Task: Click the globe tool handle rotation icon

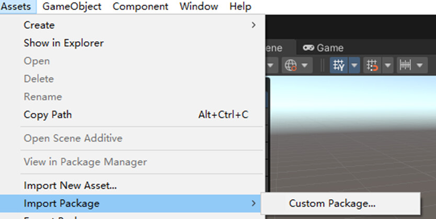Action: [x=291, y=65]
